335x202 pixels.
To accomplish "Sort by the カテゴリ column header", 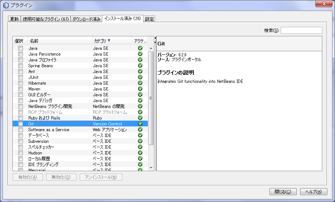I will pos(112,41).
